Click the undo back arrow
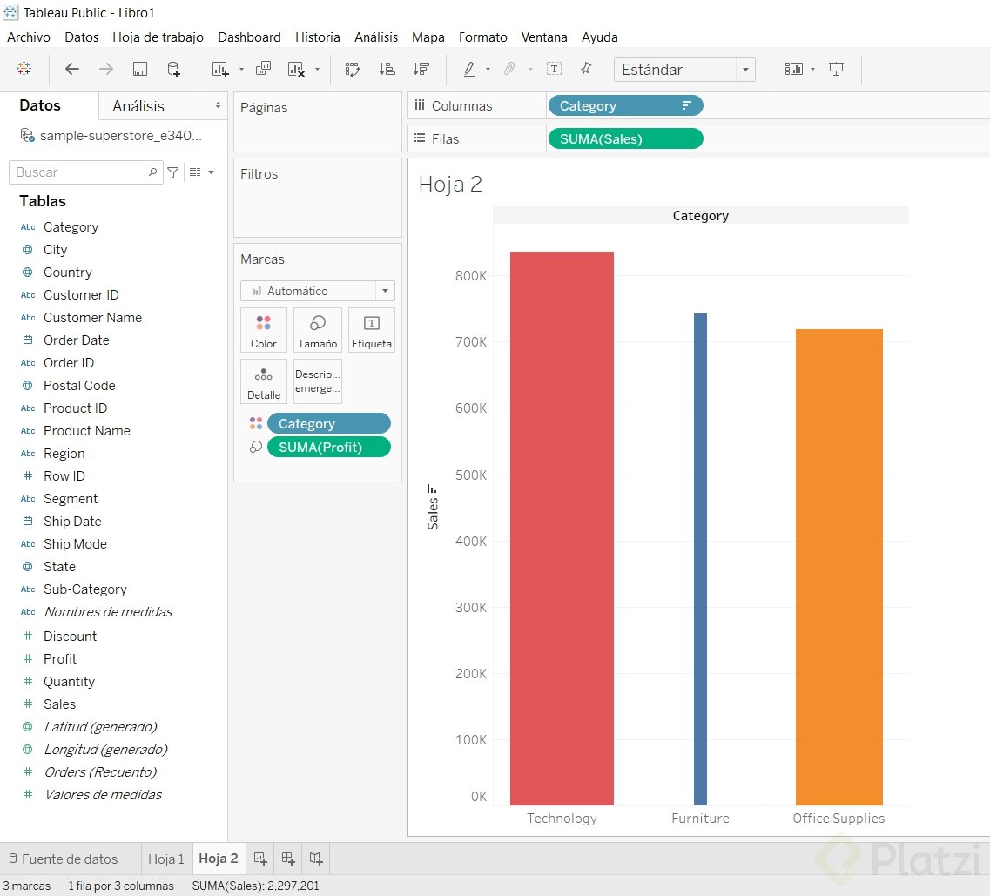Screen dimensions: 990x896 tap(72, 69)
